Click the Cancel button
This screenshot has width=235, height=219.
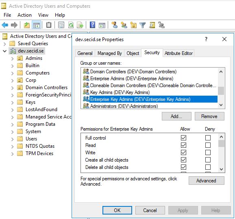tap(150, 210)
